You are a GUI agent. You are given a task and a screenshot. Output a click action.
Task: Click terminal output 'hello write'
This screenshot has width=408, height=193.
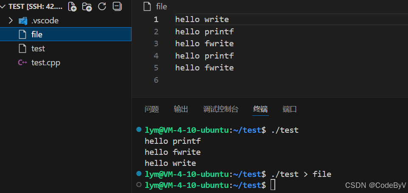(x=170, y=163)
